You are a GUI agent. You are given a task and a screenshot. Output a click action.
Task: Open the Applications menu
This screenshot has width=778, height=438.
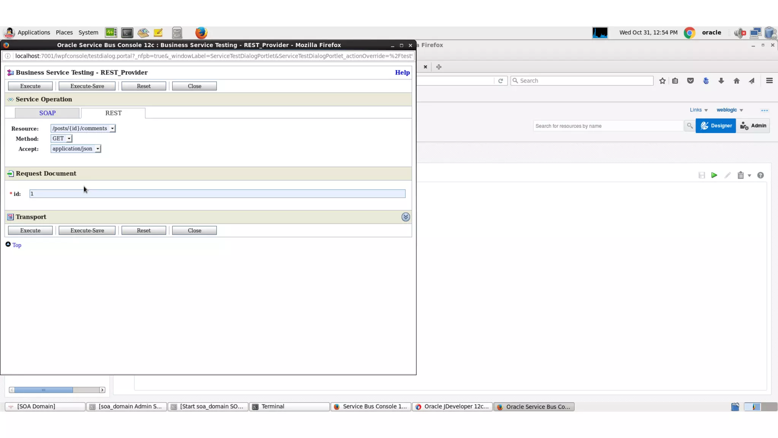pos(33,33)
